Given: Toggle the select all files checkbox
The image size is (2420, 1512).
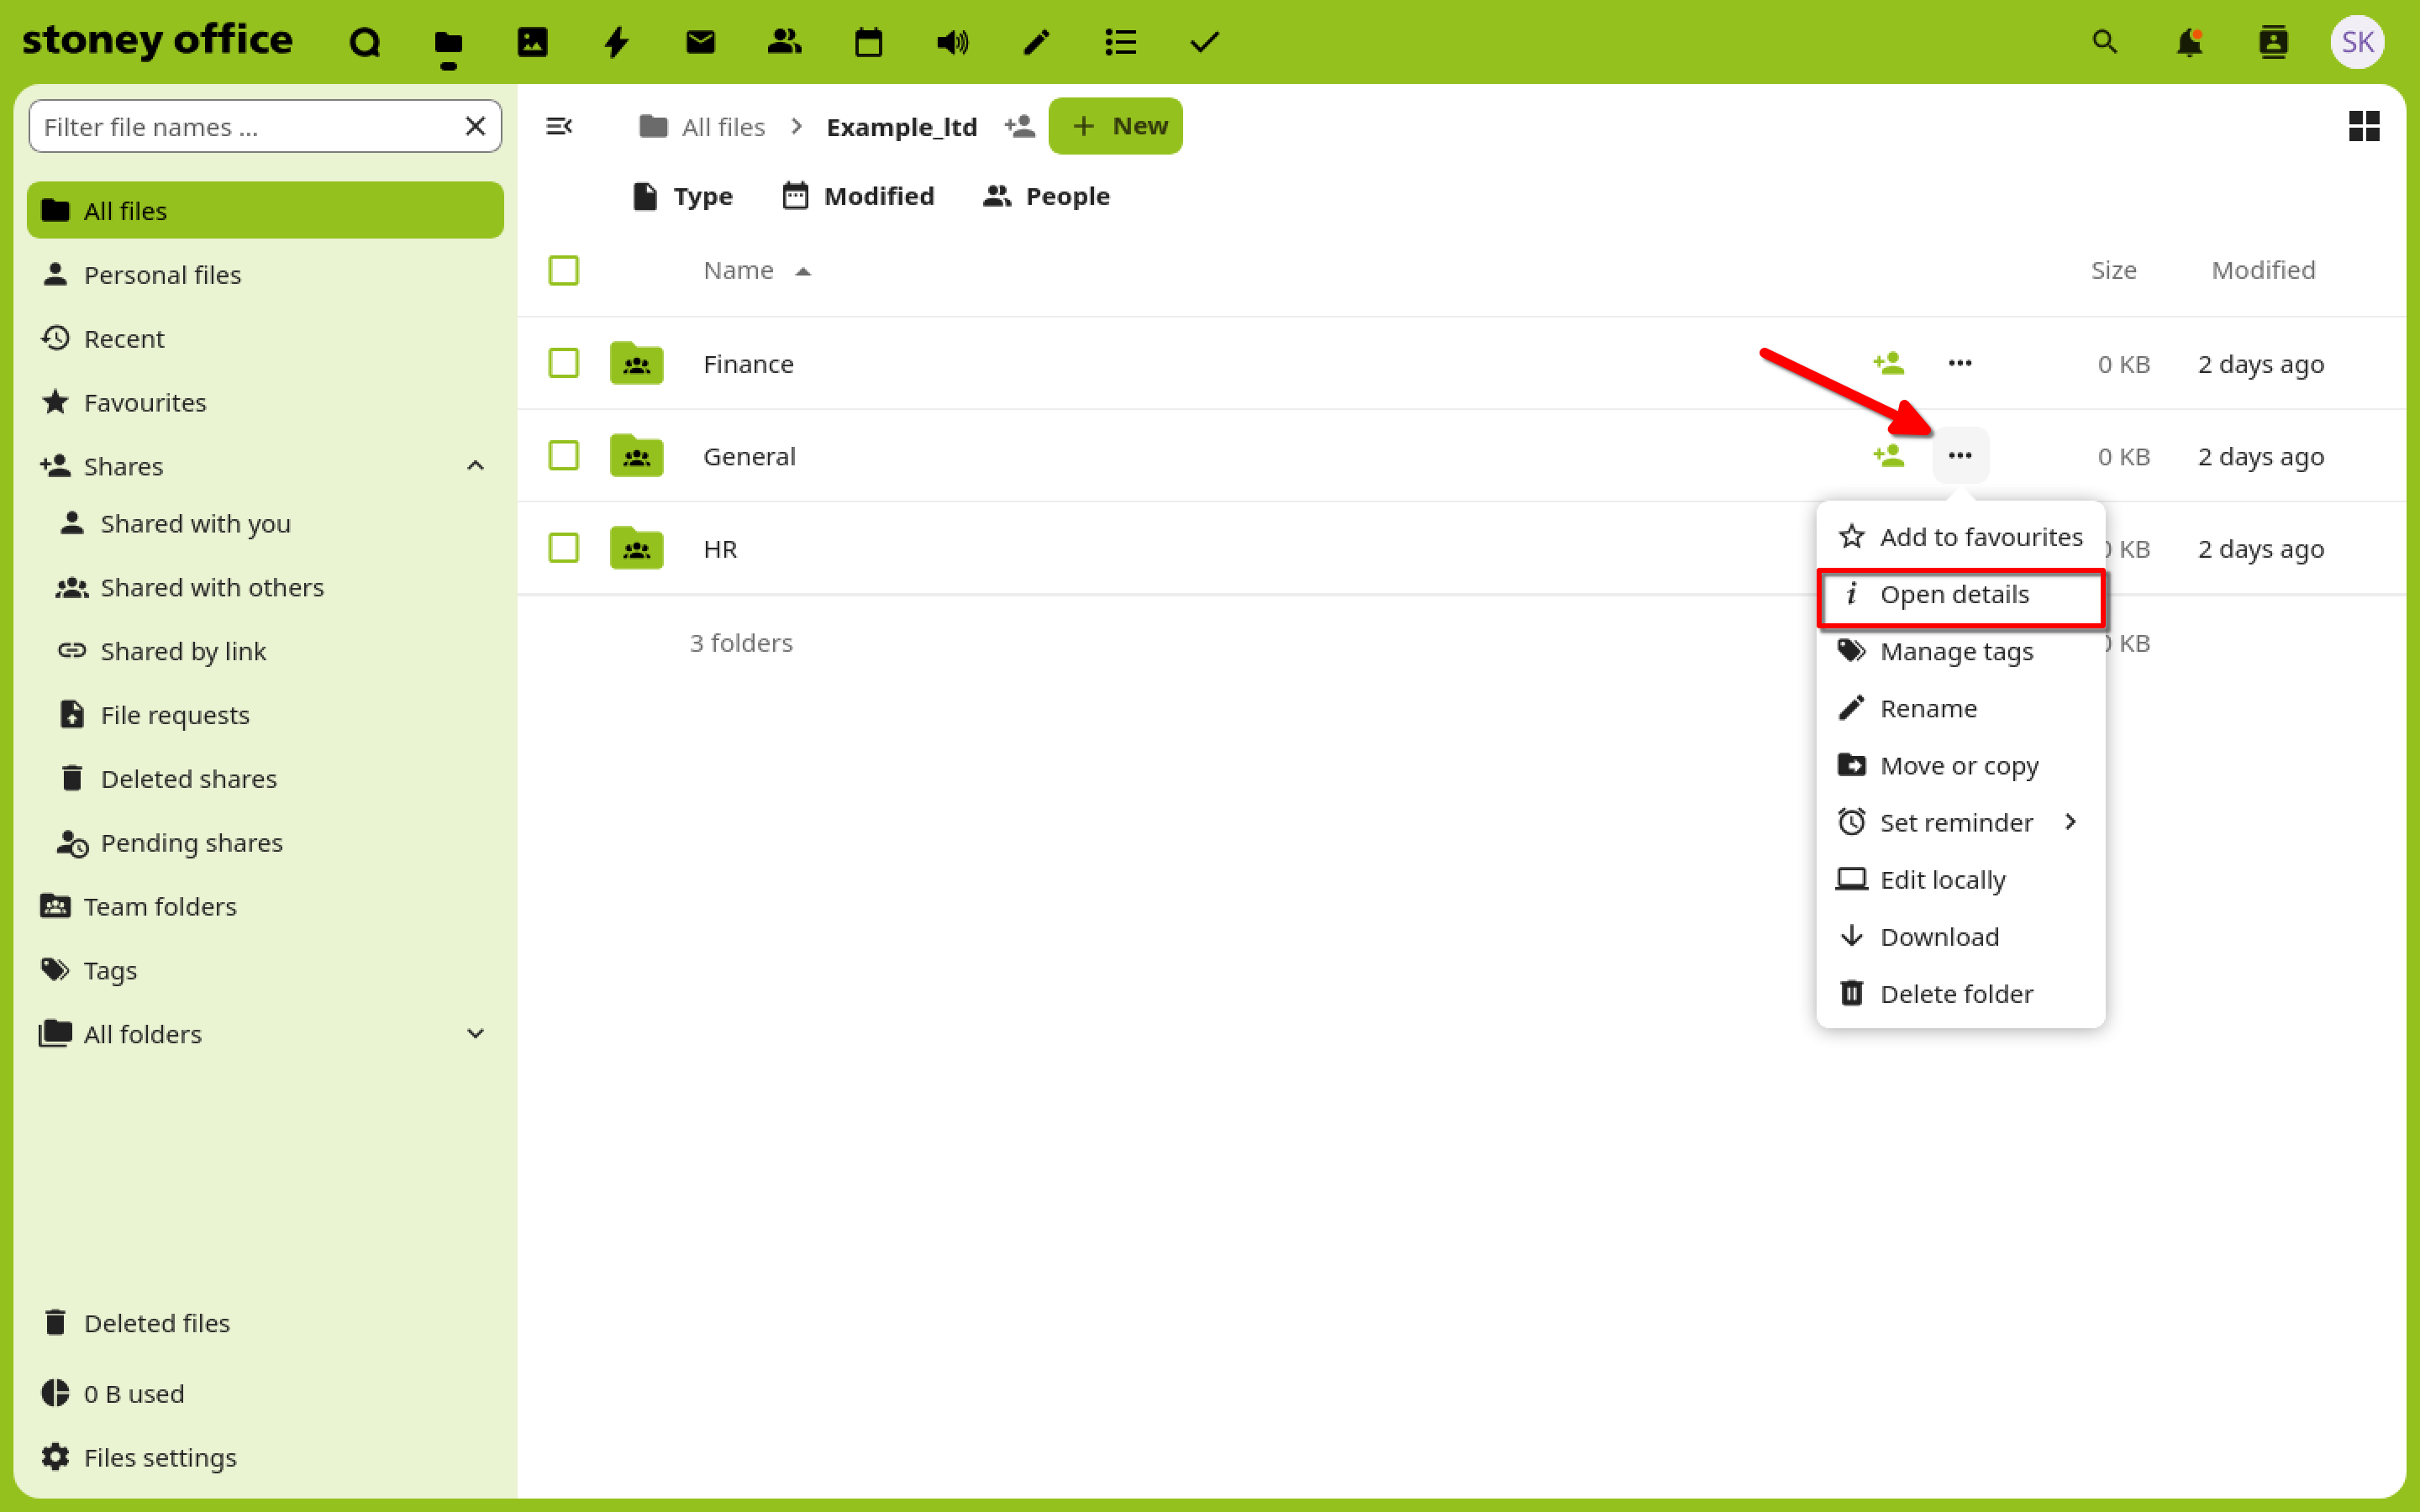Looking at the screenshot, I should (x=564, y=270).
